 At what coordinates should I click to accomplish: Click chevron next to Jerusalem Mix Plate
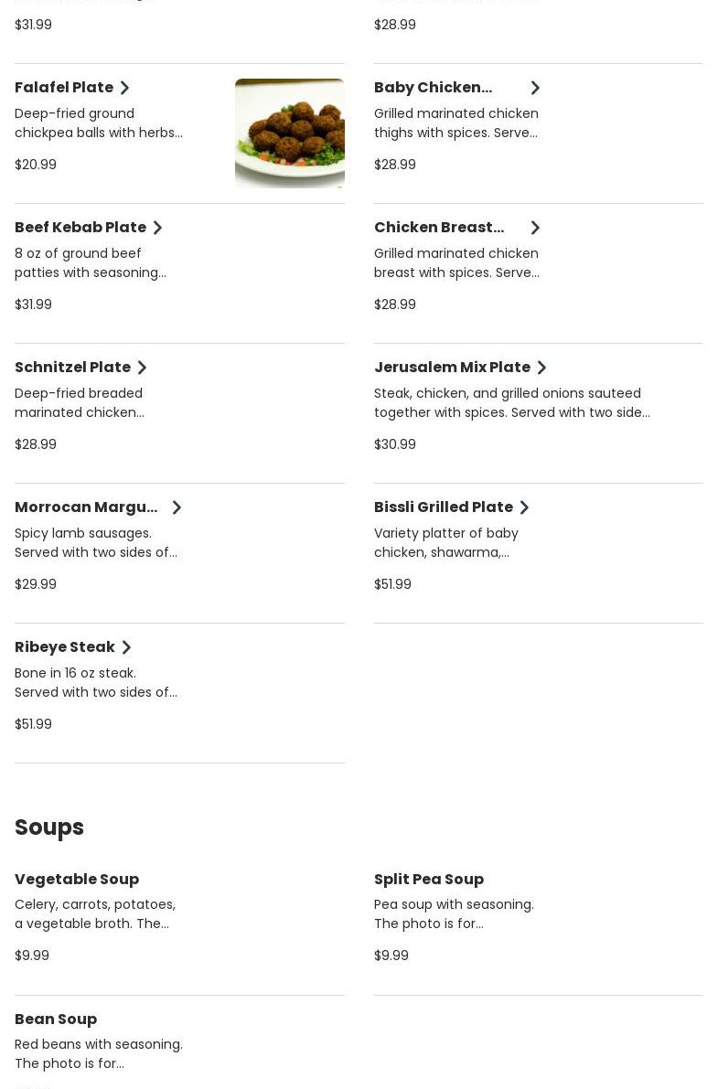point(542,368)
